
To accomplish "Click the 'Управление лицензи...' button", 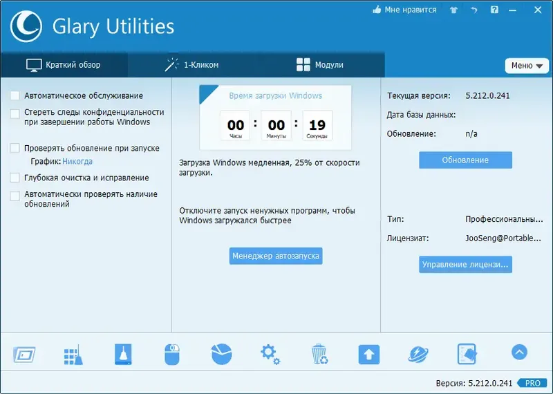I will (465, 265).
